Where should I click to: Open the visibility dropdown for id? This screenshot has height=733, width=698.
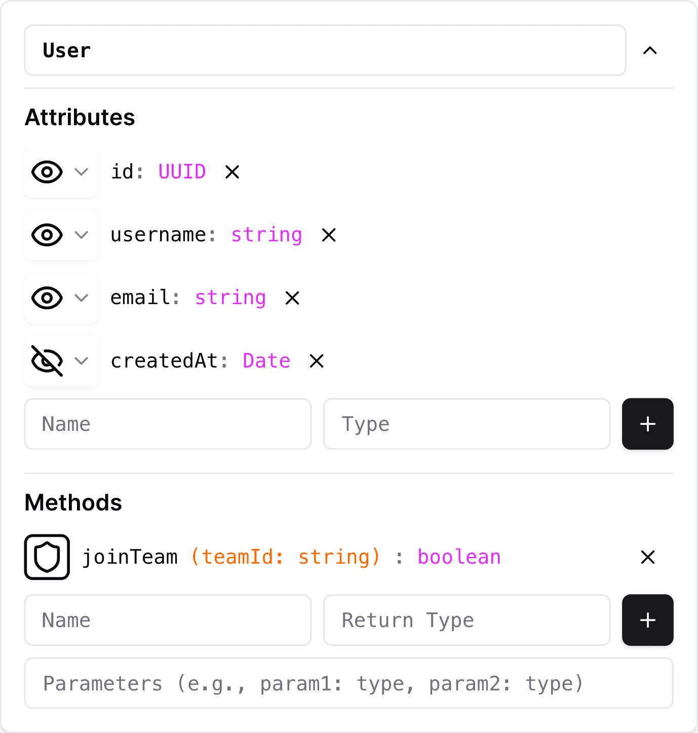click(x=81, y=172)
